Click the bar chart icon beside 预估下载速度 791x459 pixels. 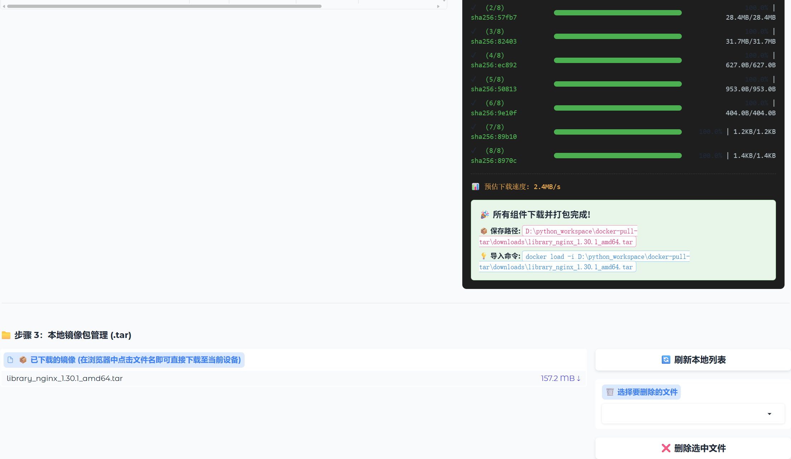pyautogui.click(x=475, y=187)
